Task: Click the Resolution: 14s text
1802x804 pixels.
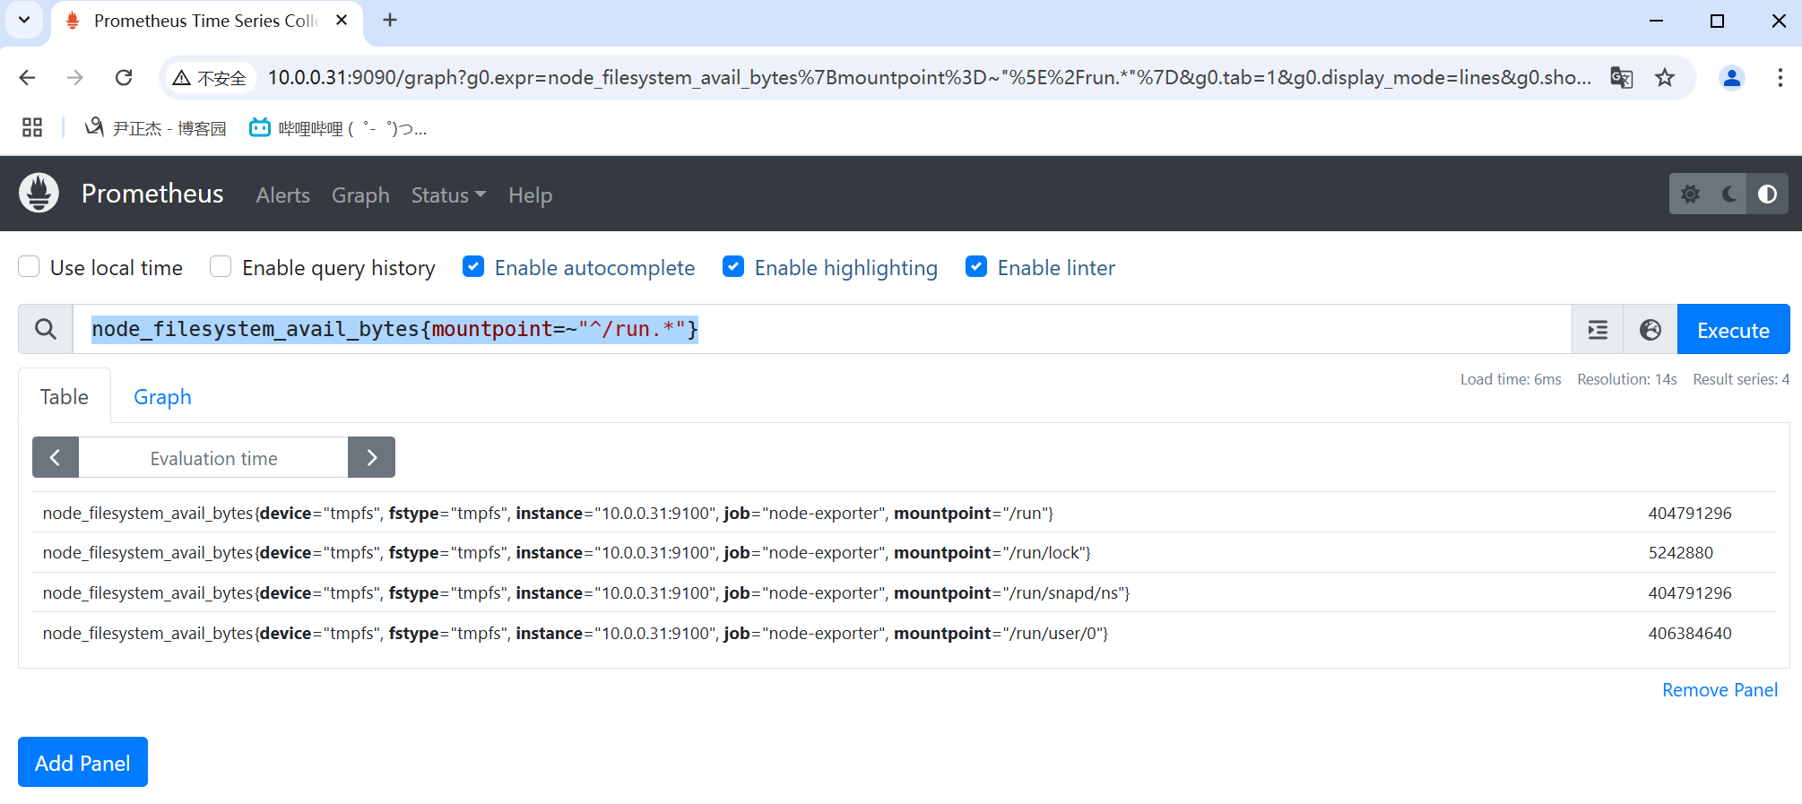Action: [1626, 379]
